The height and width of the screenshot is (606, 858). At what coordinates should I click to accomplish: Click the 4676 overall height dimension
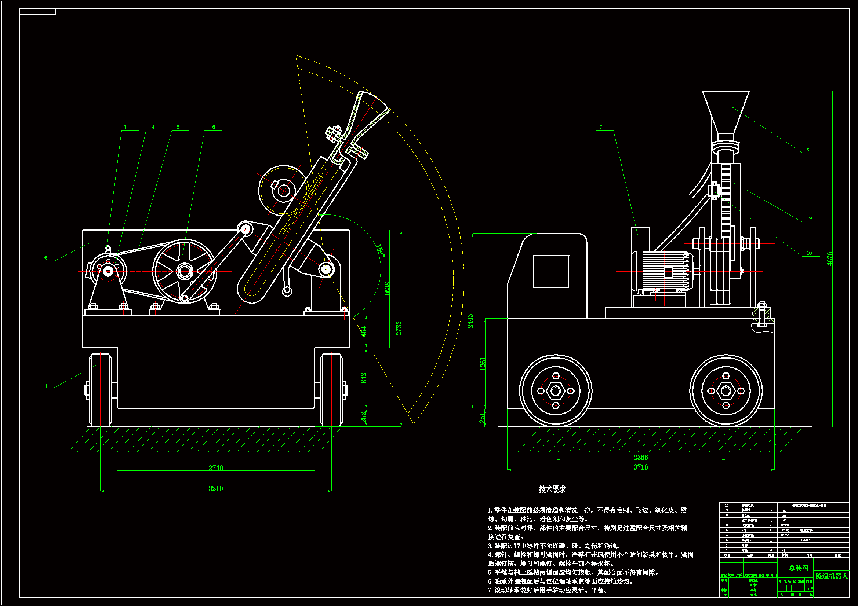click(x=830, y=259)
